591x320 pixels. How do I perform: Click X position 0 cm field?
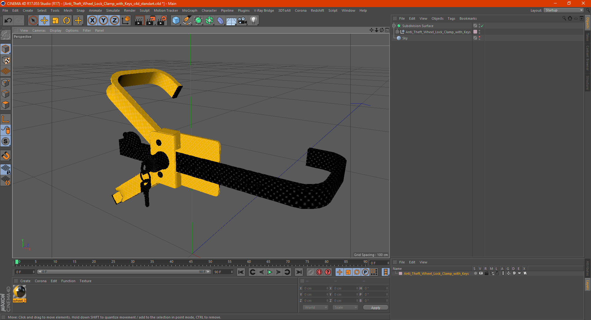click(x=316, y=288)
